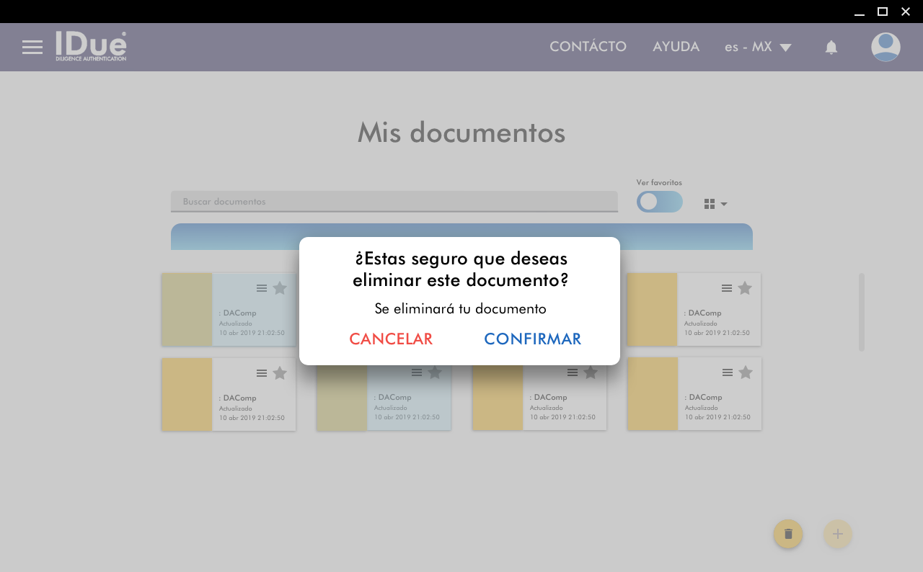This screenshot has width=923, height=572.
Task: Click the IDue logo
Action: pos(91,47)
